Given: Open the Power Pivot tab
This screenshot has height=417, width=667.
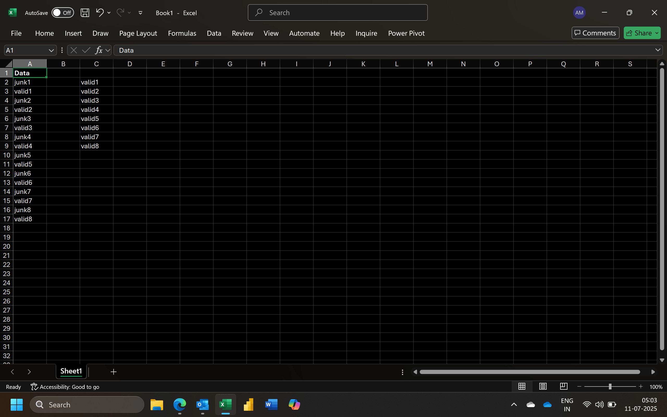Looking at the screenshot, I should click(x=406, y=33).
